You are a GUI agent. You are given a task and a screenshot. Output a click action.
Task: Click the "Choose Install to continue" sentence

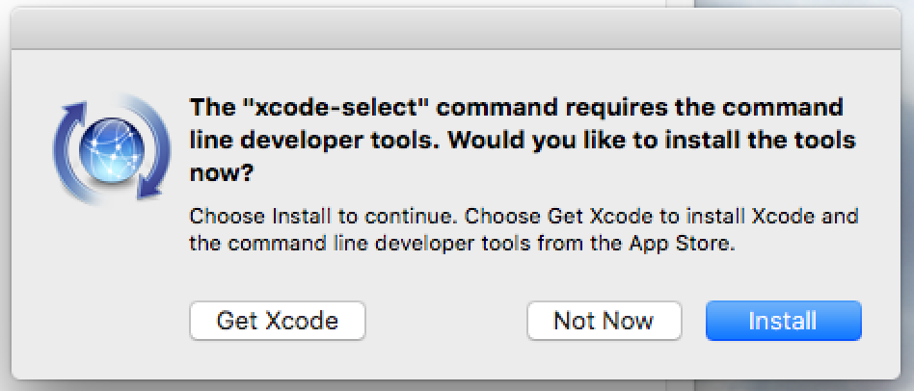pyautogui.click(x=321, y=217)
